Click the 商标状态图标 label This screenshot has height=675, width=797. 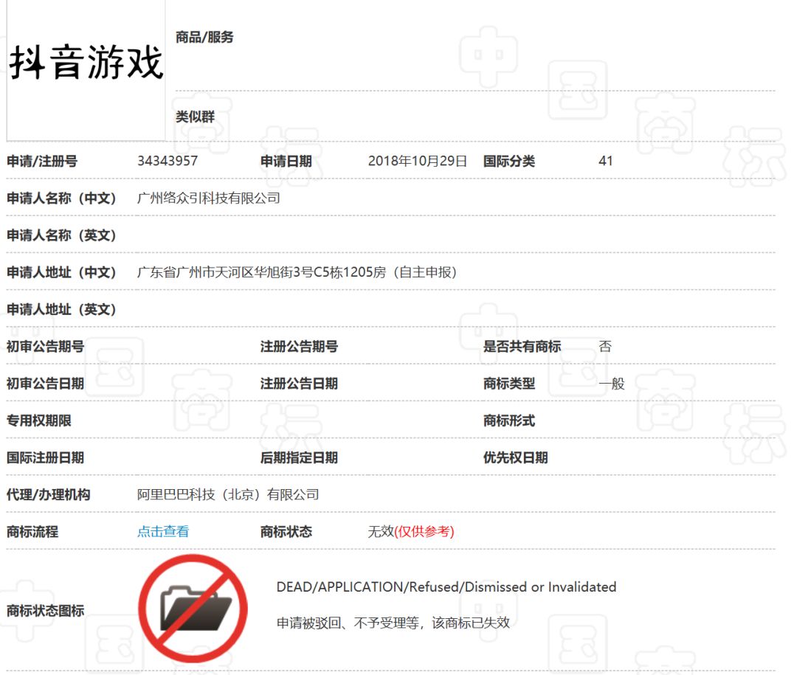click(x=45, y=611)
